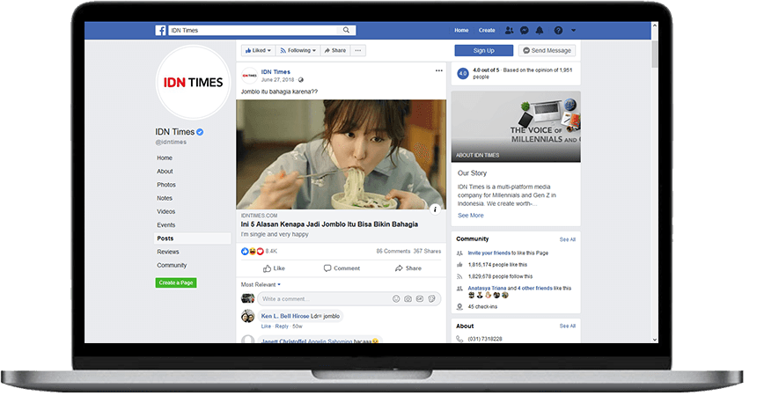Click the Help question mark icon
The image size is (757, 418).
(558, 30)
